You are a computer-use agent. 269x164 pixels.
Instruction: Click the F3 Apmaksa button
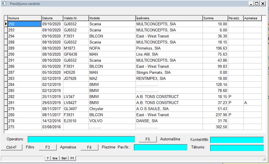(x=47, y=147)
